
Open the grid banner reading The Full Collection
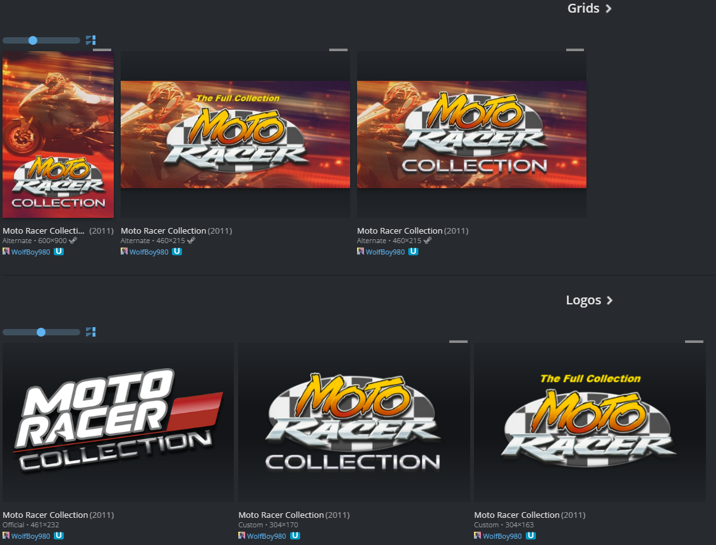(x=235, y=134)
